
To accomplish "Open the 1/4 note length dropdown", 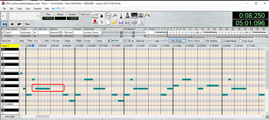I will (89, 41).
